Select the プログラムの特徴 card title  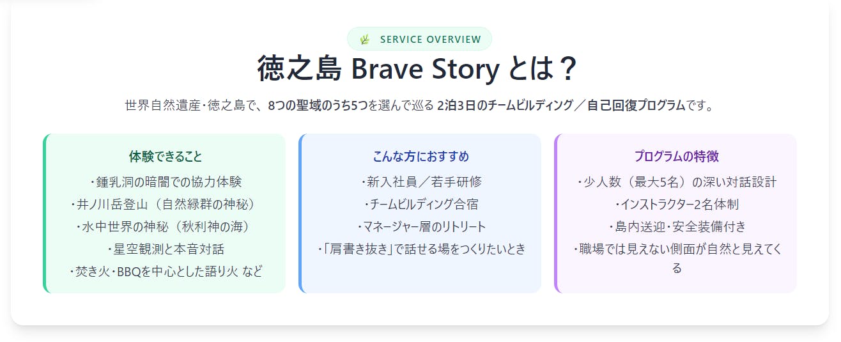pos(677,157)
